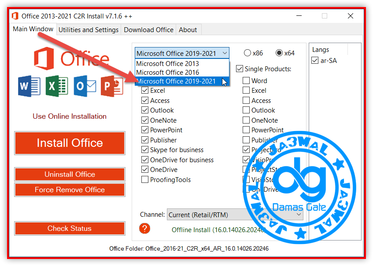
Task: Check Excel under Single Products
Action: coord(246,91)
